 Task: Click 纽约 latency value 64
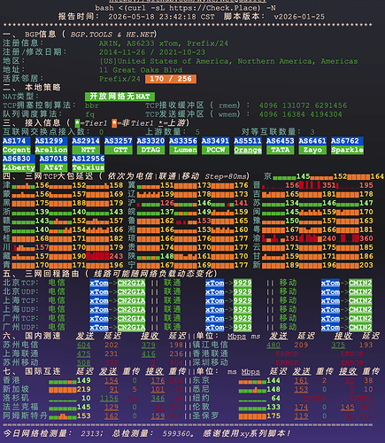click(276, 398)
